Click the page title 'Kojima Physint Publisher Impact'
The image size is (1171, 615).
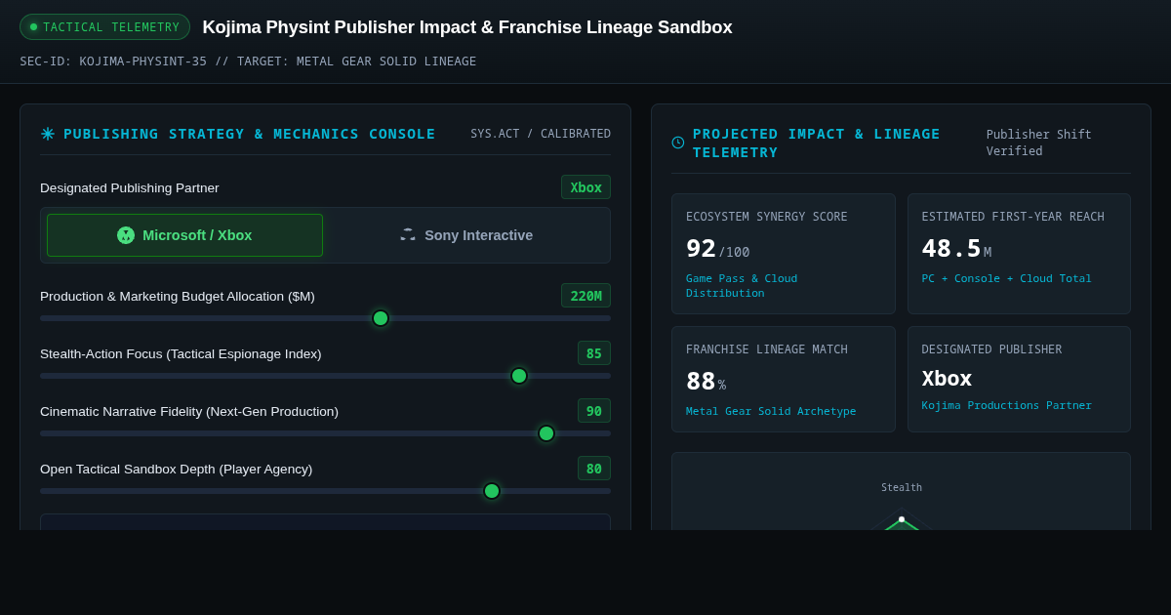click(x=467, y=27)
